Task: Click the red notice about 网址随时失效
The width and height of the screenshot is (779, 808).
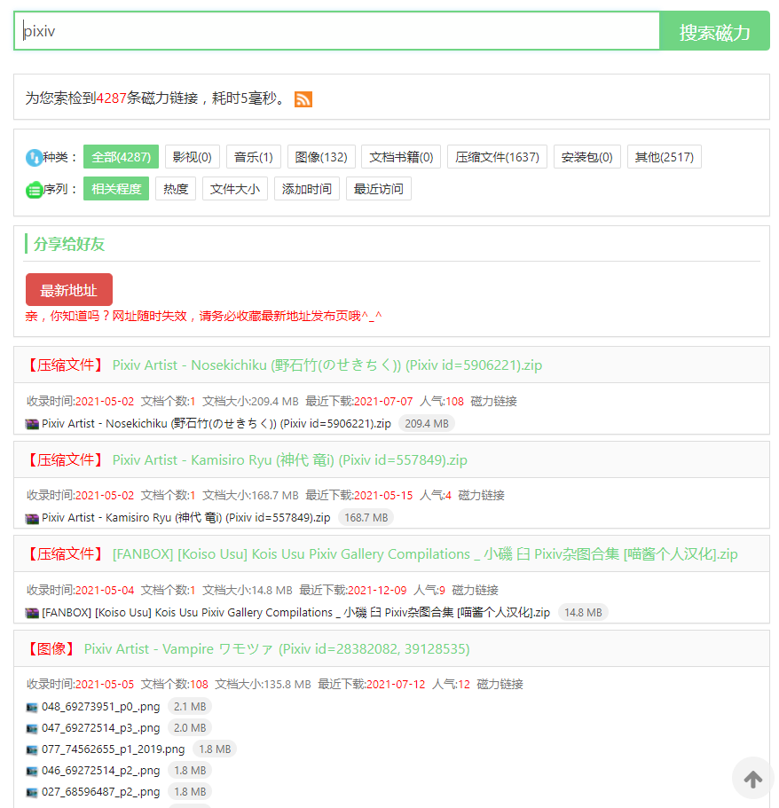Action: tap(204, 316)
